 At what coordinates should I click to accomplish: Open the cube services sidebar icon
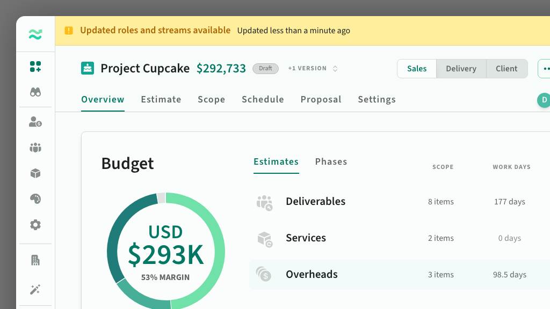(35, 173)
